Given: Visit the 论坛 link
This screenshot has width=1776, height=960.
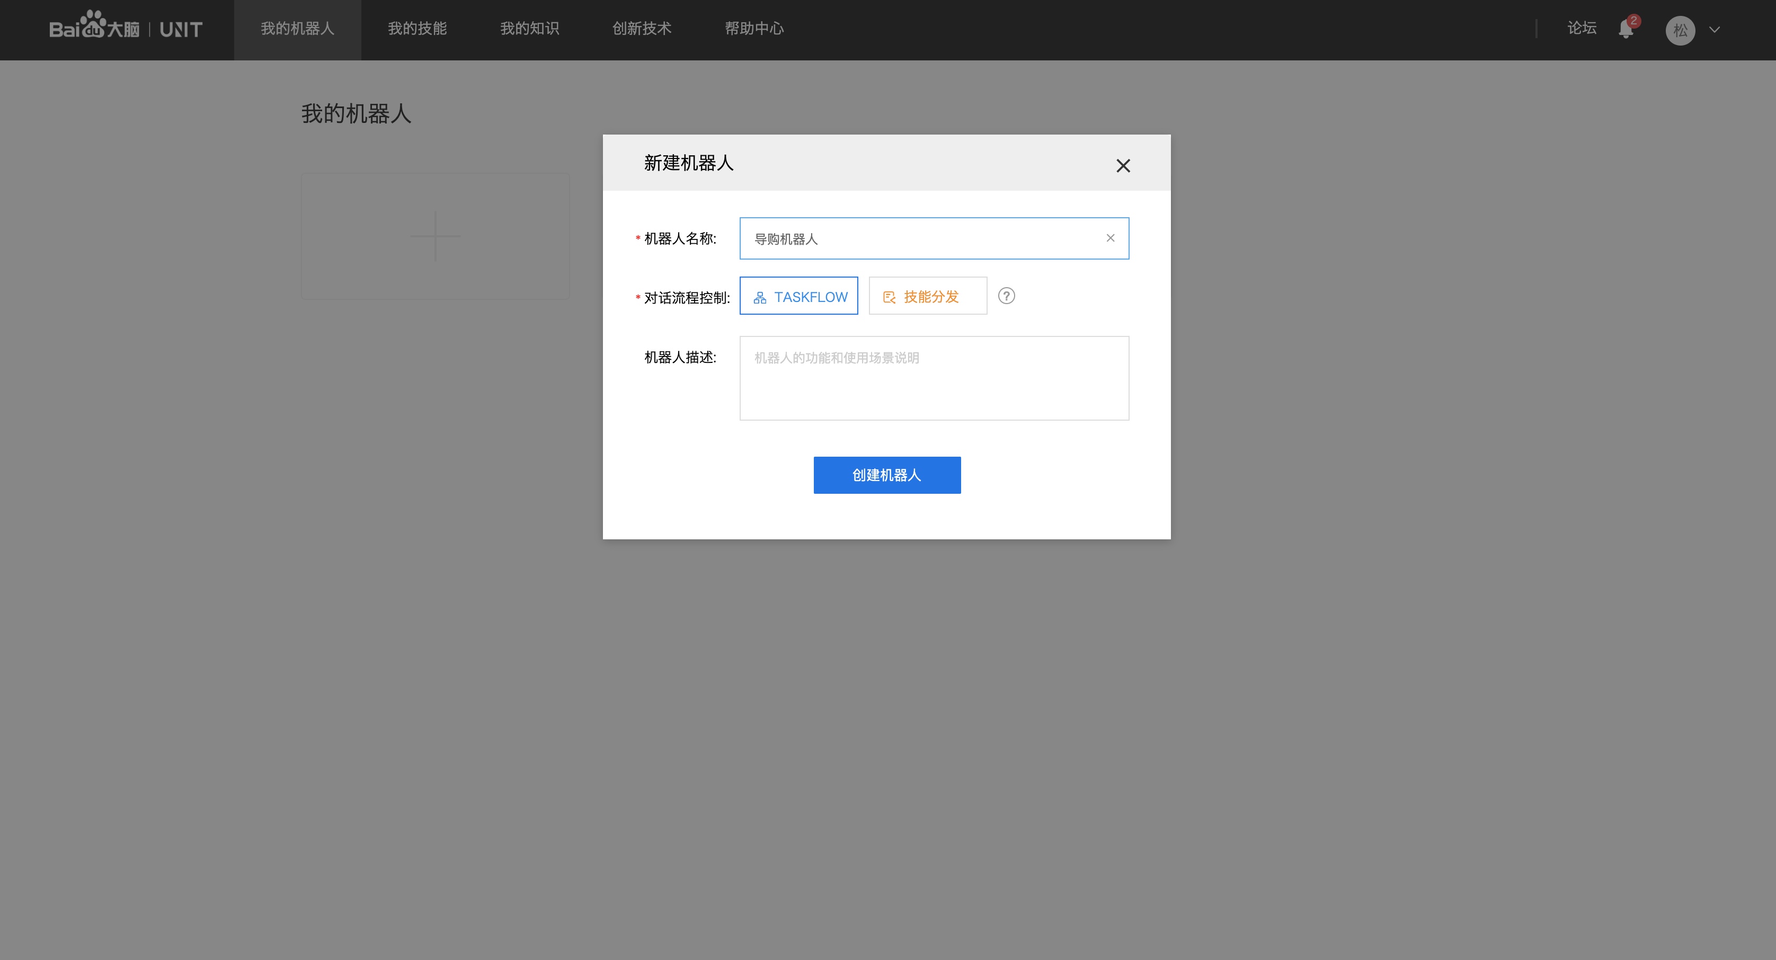Looking at the screenshot, I should pos(1582,28).
